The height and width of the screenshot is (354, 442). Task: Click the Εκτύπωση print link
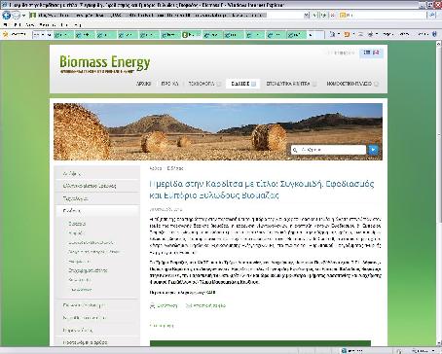point(167,305)
